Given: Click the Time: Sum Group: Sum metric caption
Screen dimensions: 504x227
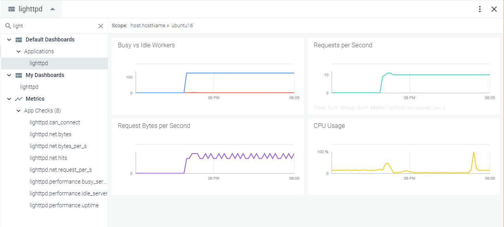Looking at the screenshot, I should tap(379, 107).
